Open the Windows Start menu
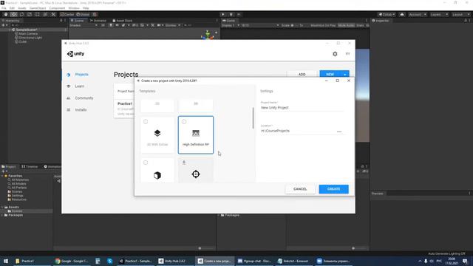The height and width of the screenshot is (266, 473). pyautogui.click(x=6, y=261)
